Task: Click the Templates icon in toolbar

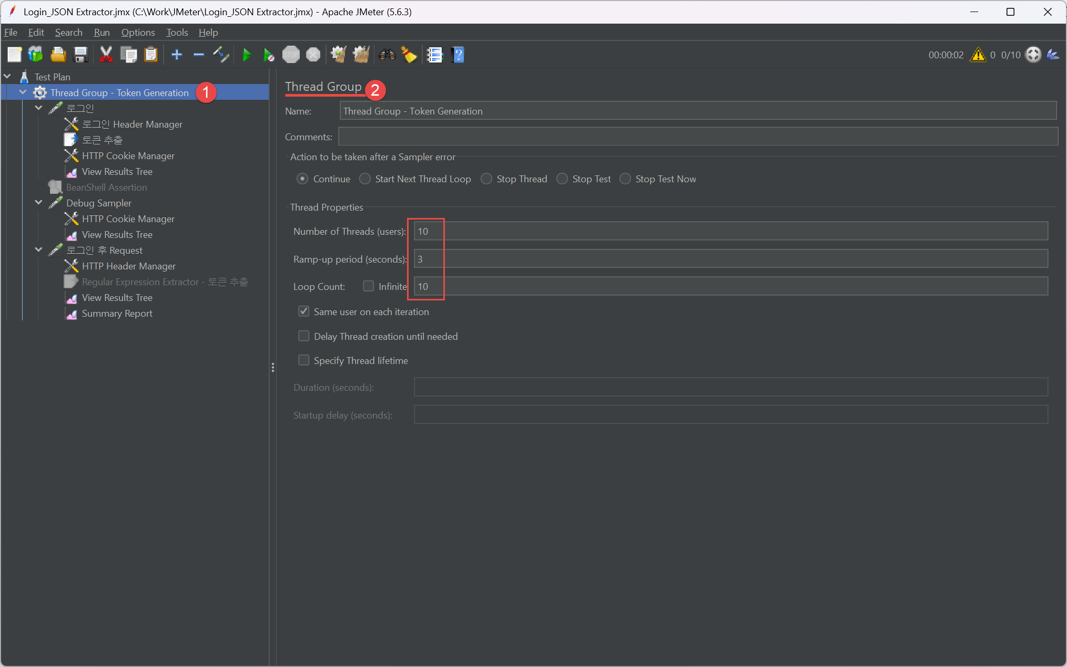Action: click(x=36, y=55)
